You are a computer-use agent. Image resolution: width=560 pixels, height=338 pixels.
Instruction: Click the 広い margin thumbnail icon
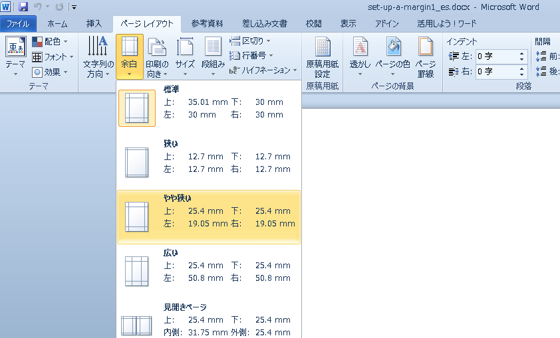137,271
